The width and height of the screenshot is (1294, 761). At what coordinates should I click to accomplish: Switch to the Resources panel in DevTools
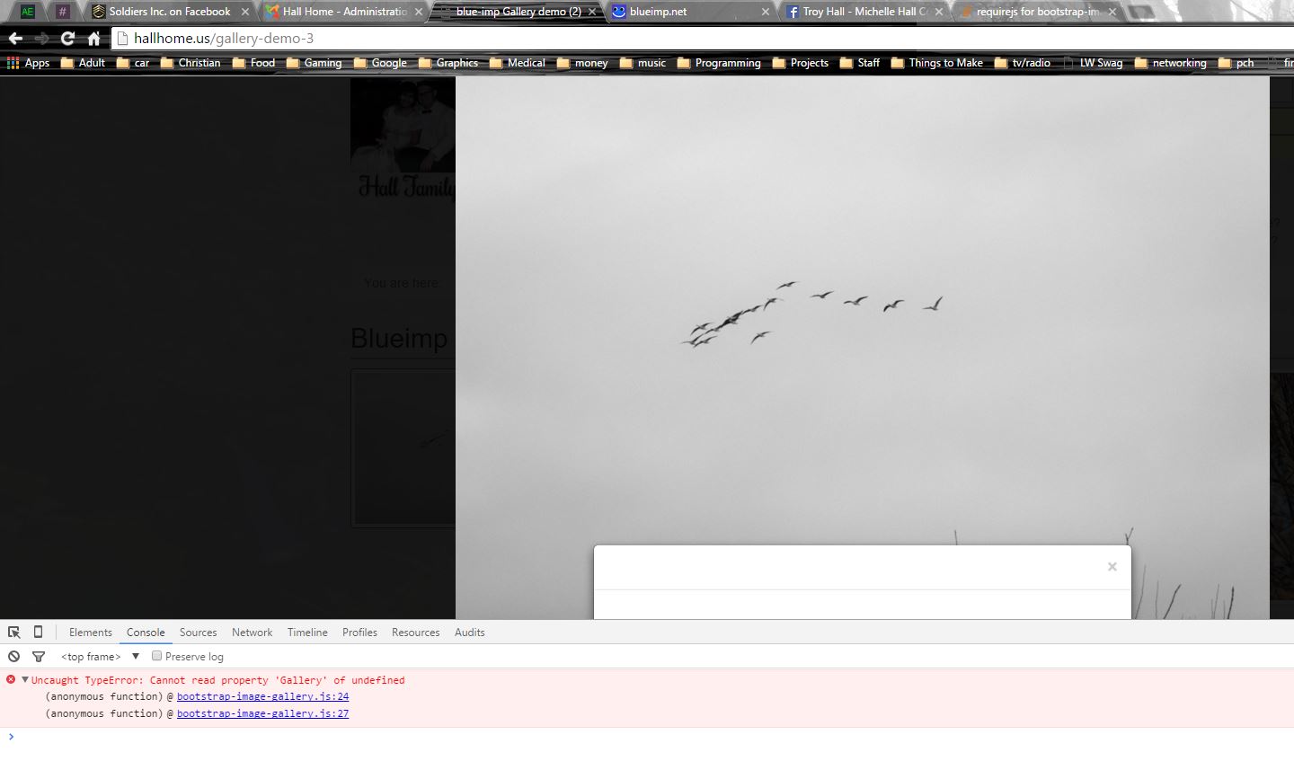[416, 633]
